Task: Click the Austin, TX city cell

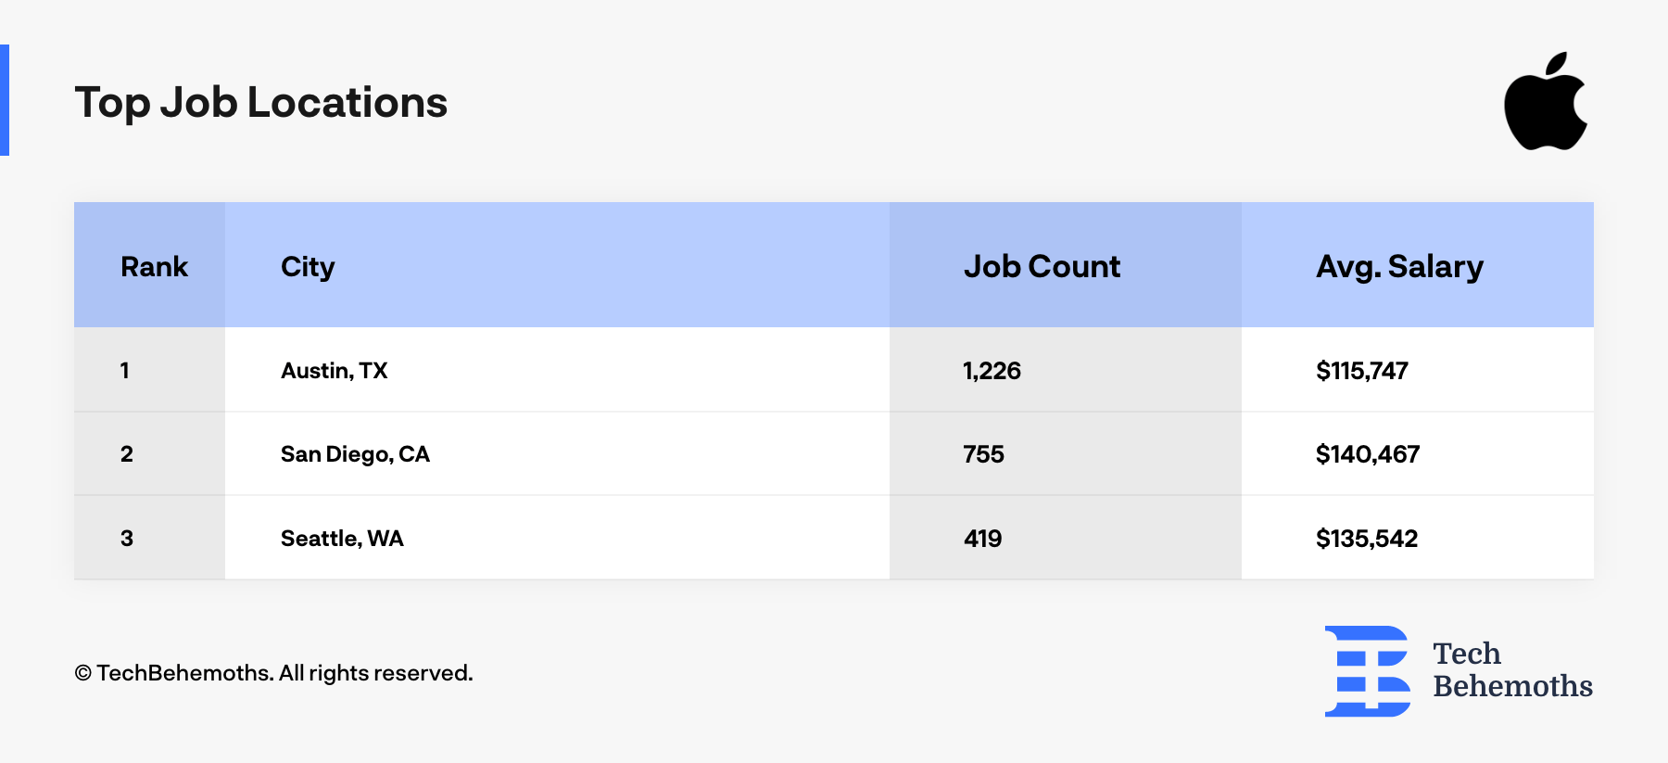Action: (x=334, y=371)
